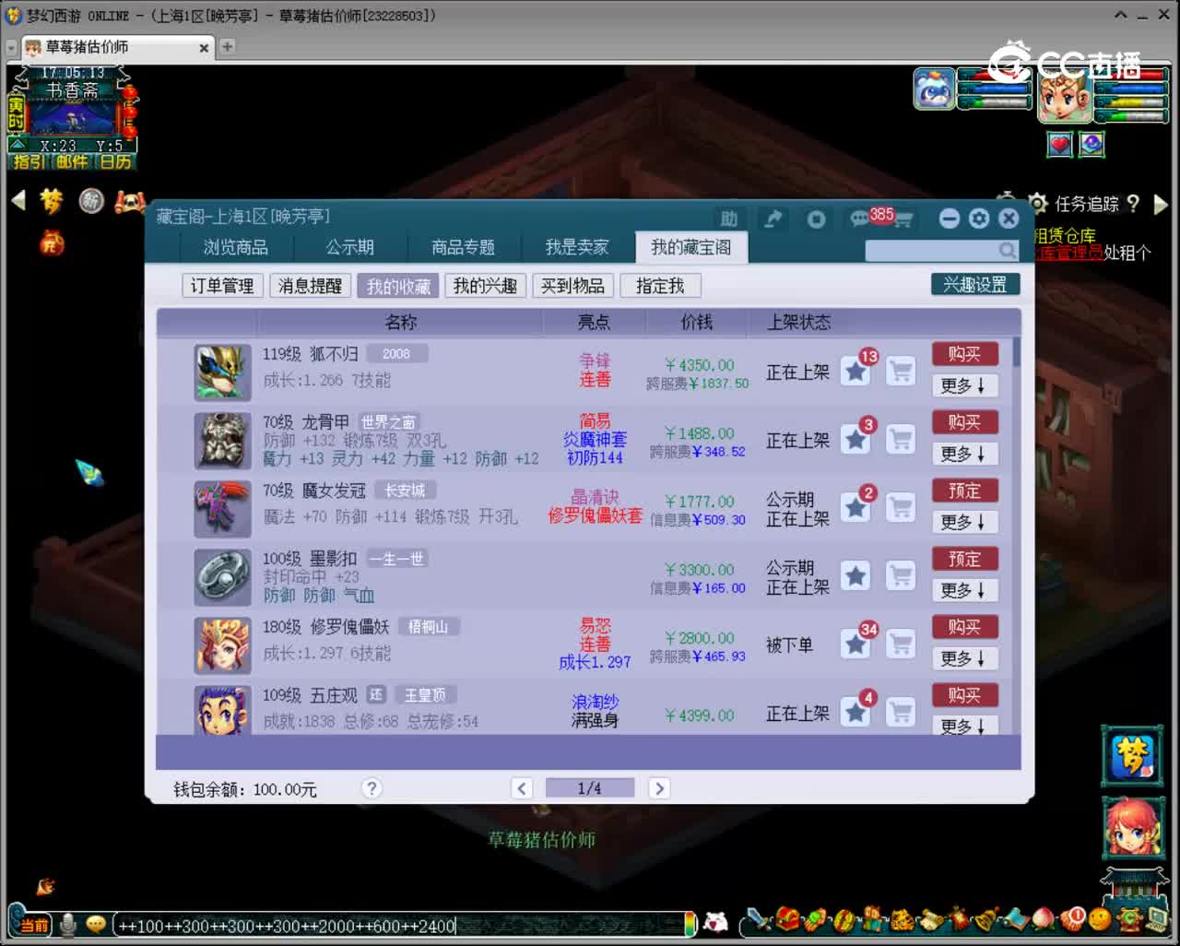Viewport: 1180px width, 946px height.
Task: Click the white panda icon beside the chat input
Action: coord(715,921)
